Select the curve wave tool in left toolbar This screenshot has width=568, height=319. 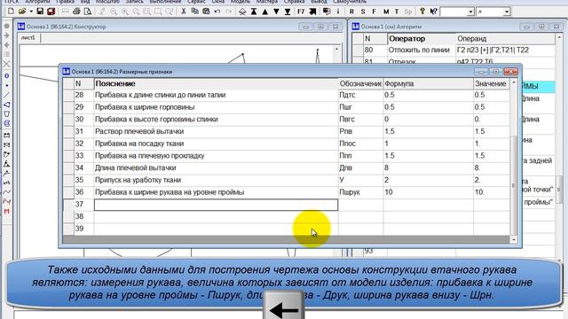[x=6, y=192]
